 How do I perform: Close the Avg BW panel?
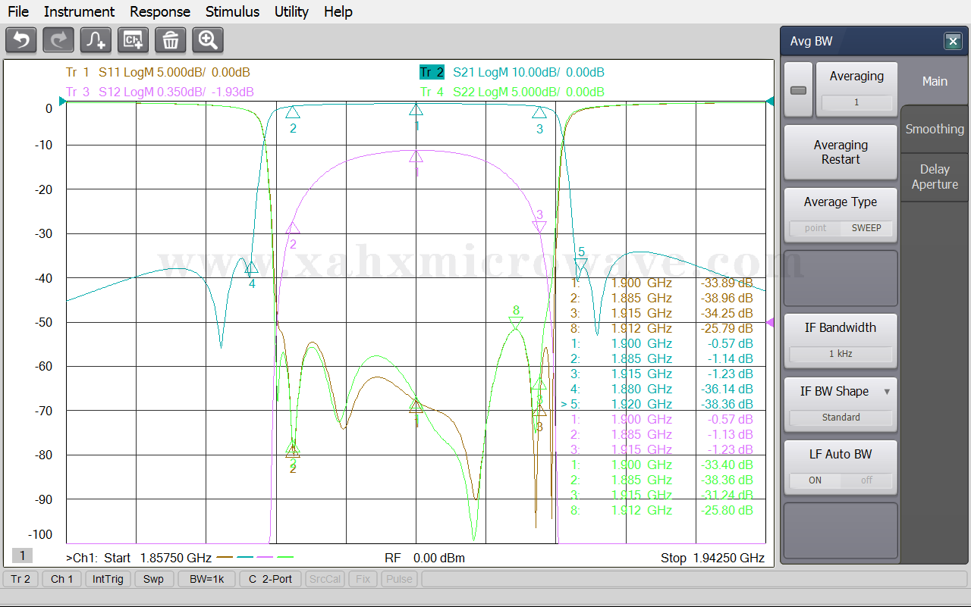click(x=953, y=42)
